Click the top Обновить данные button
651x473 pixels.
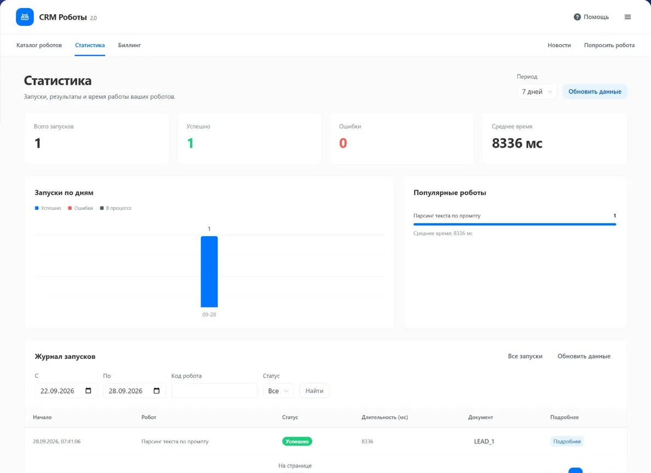595,92
